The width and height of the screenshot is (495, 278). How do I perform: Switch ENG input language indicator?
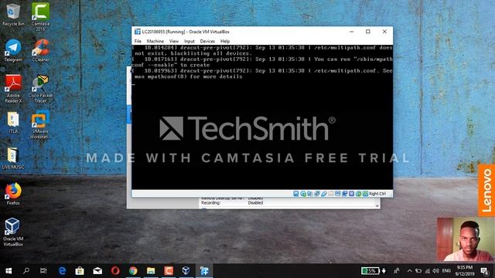click(x=446, y=271)
